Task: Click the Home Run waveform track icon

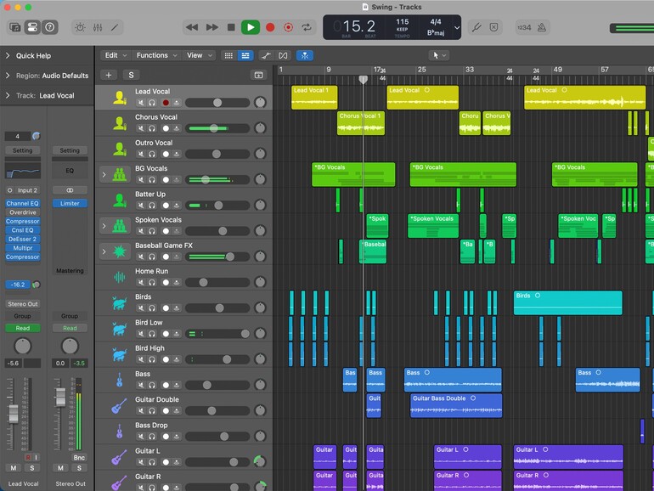Action: 120,277
